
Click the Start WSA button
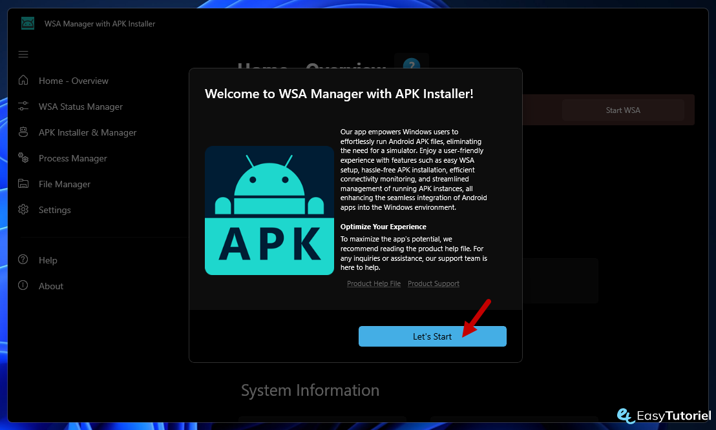[x=623, y=110]
